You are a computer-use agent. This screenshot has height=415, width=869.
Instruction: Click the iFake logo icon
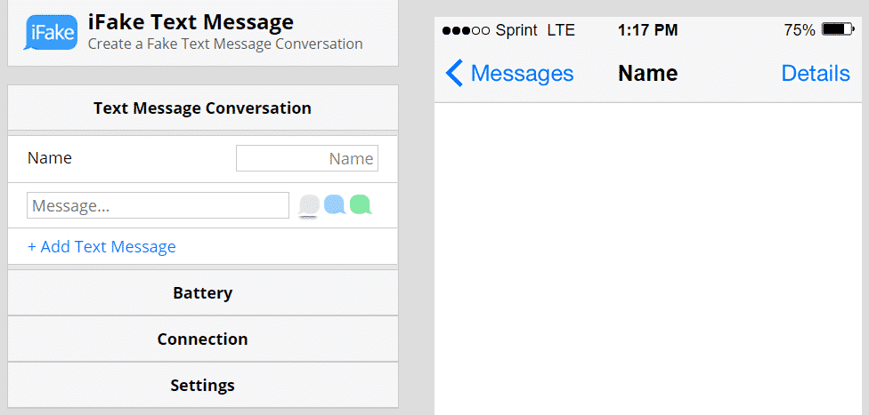pos(51,32)
